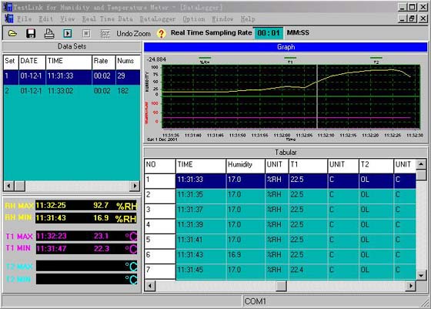This screenshot has height=309, width=431.
Task: Click the Open file folder icon
Action: [x=12, y=34]
